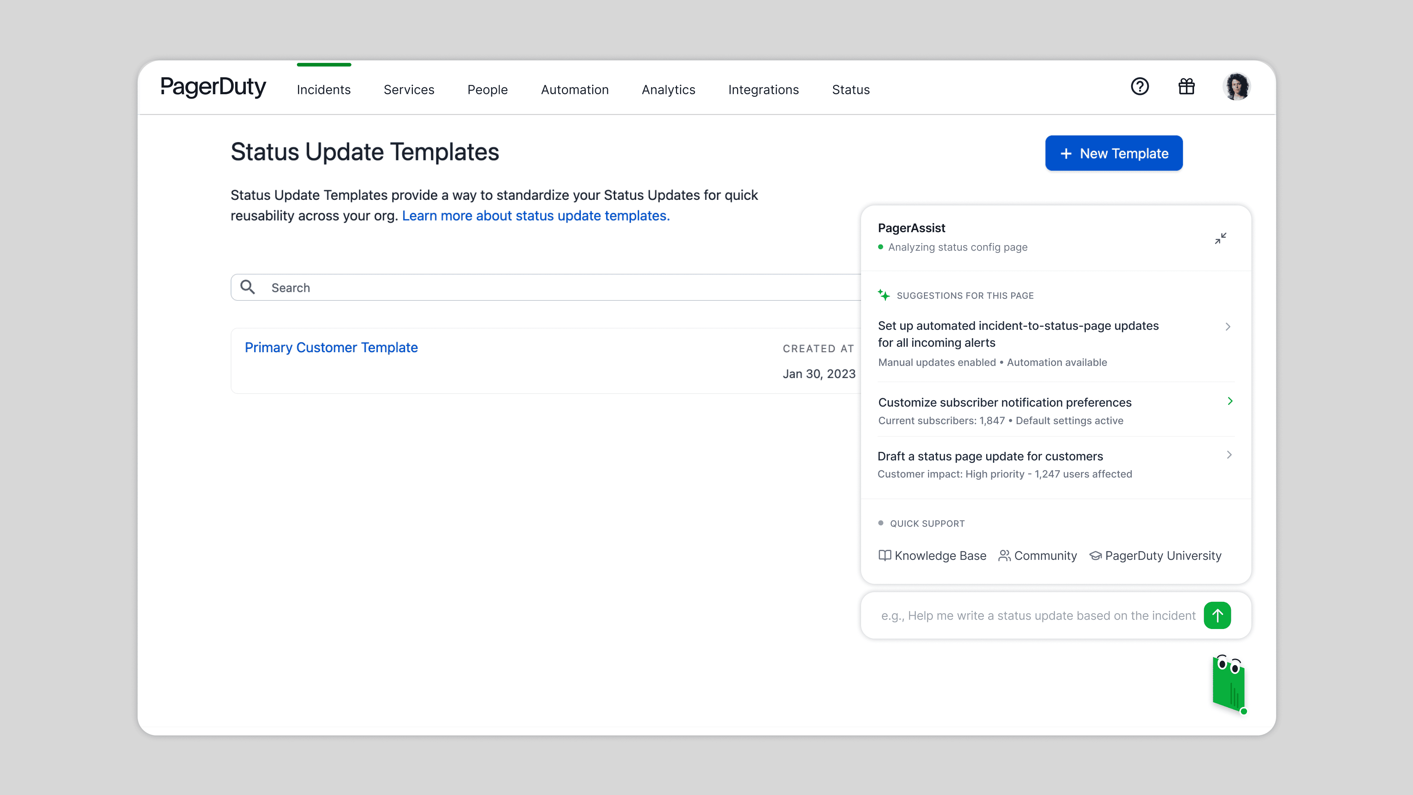Expand the automated incident-to-status-page suggestion

point(1228,326)
